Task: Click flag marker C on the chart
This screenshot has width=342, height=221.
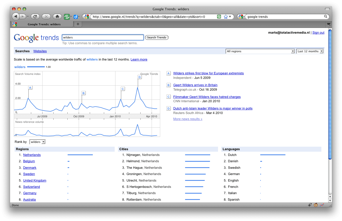Action: 123,89
